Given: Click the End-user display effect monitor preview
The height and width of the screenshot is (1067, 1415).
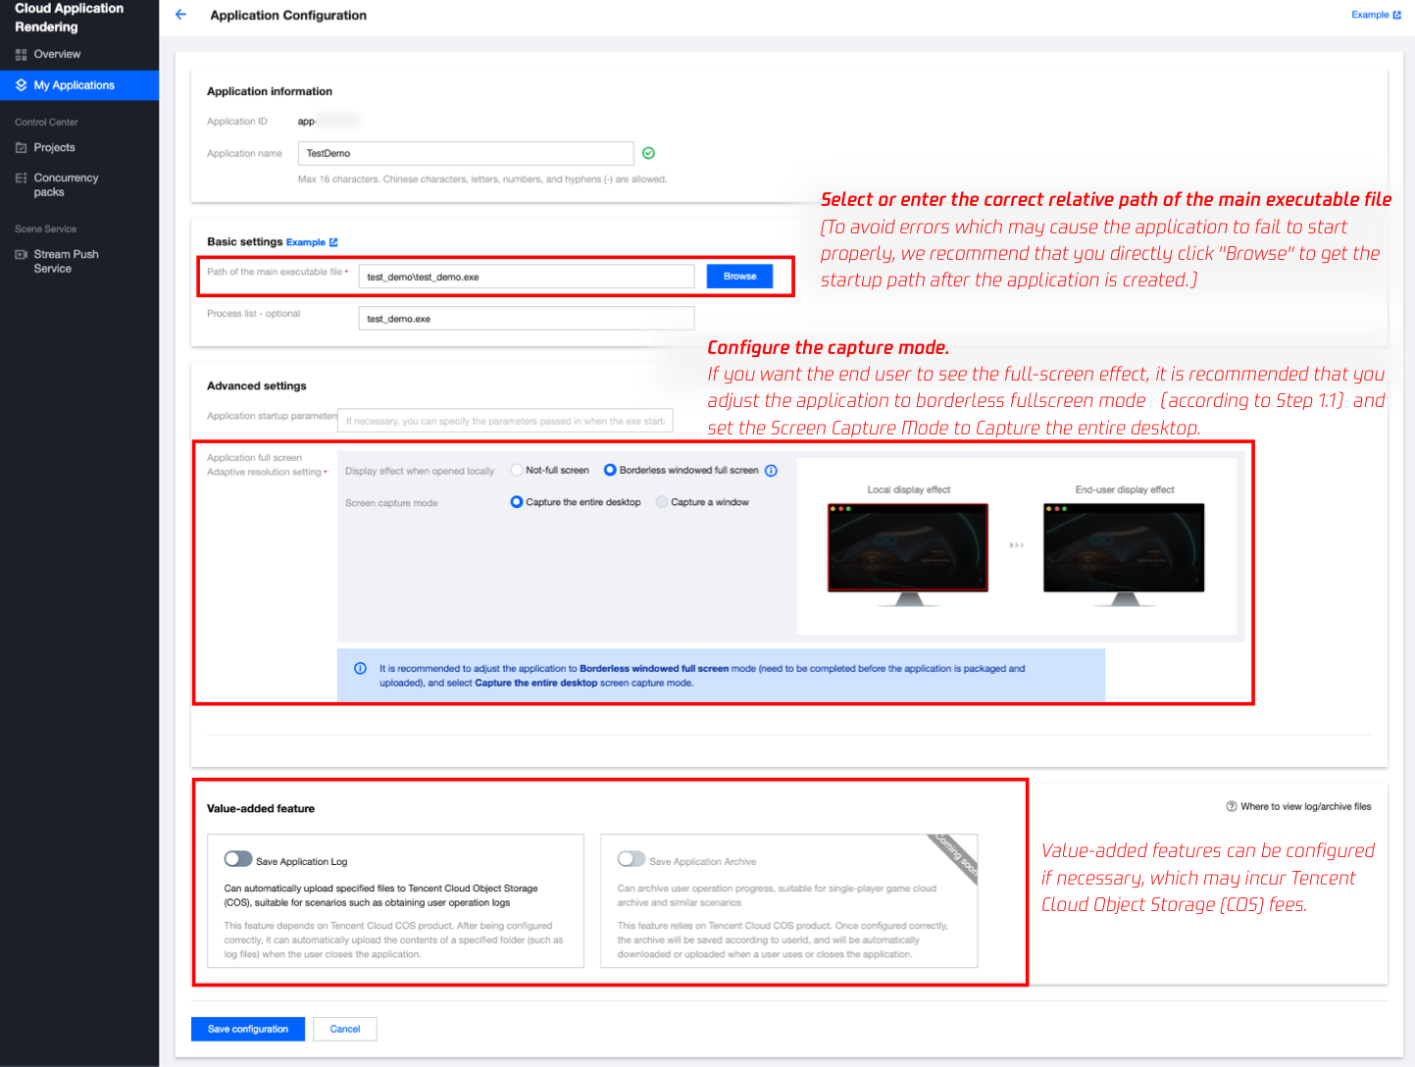Looking at the screenshot, I should click(1124, 554).
